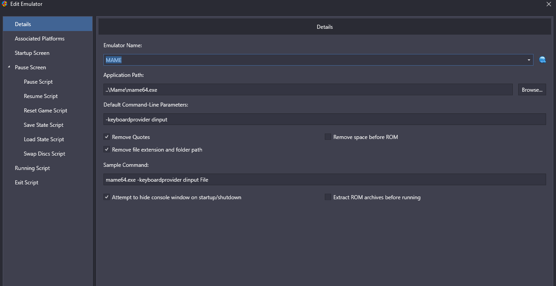
Task: Click the Details header bar title
Action: pyautogui.click(x=325, y=27)
